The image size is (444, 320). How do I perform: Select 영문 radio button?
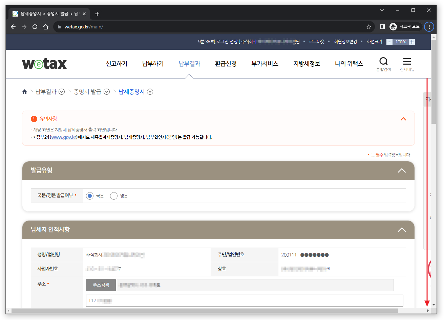pos(114,196)
